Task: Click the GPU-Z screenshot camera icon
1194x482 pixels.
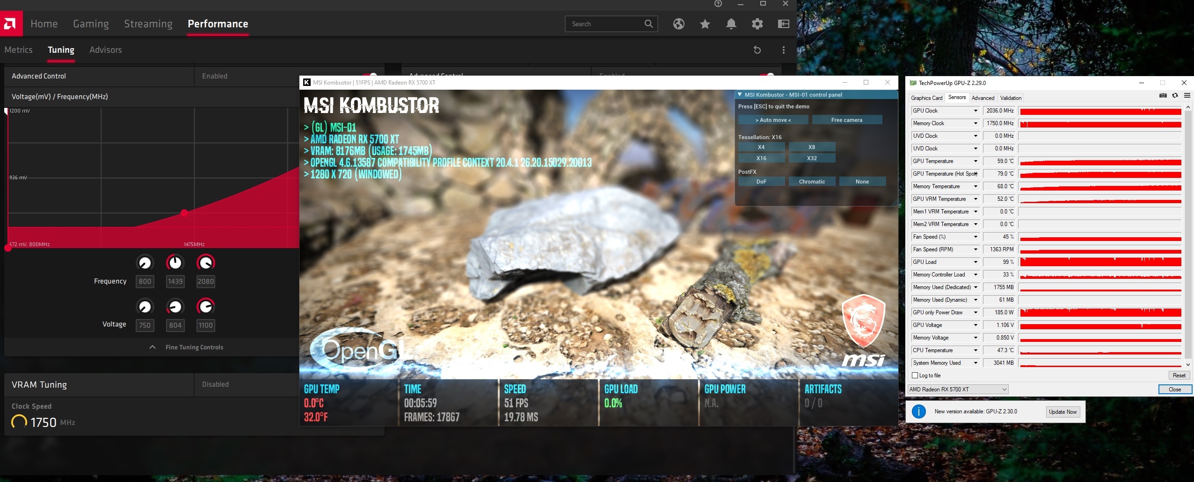Action: [x=1163, y=95]
